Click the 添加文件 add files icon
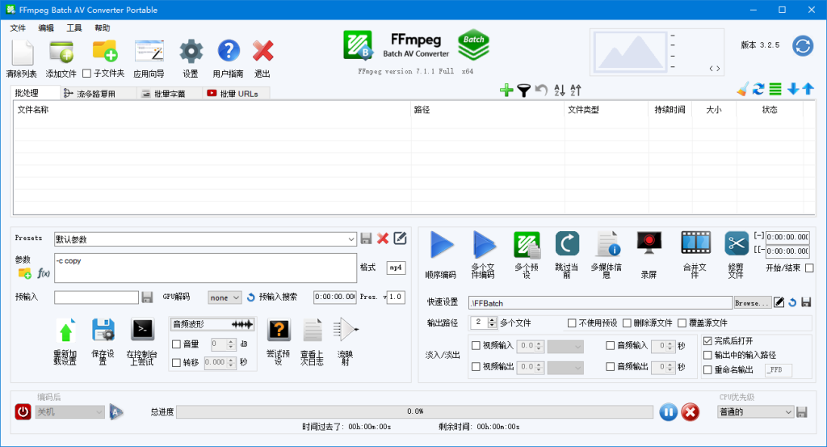827x447 pixels. point(61,53)
